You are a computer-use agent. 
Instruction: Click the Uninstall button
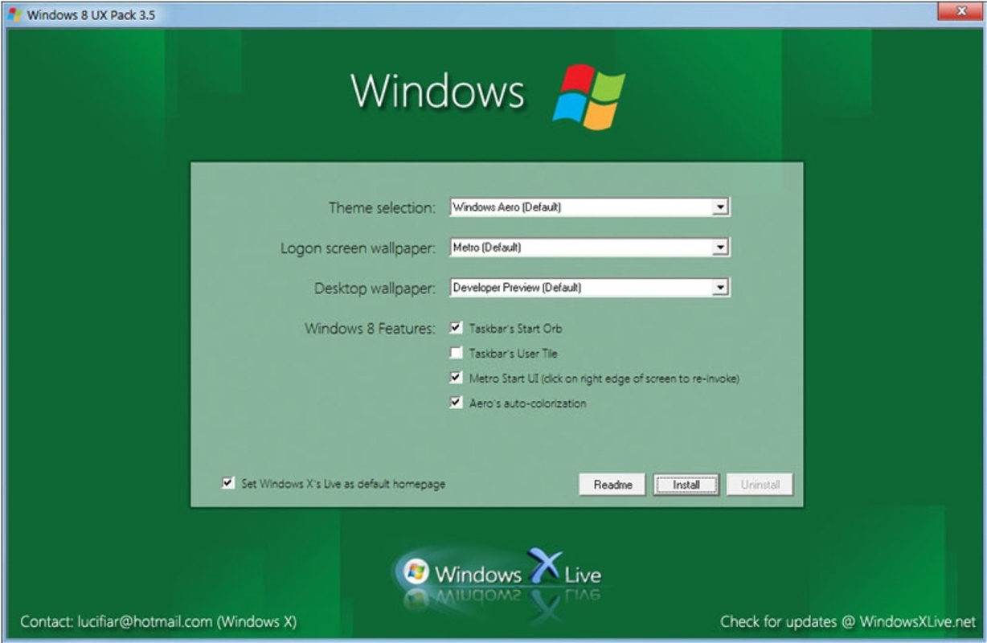tap(760, 485)
